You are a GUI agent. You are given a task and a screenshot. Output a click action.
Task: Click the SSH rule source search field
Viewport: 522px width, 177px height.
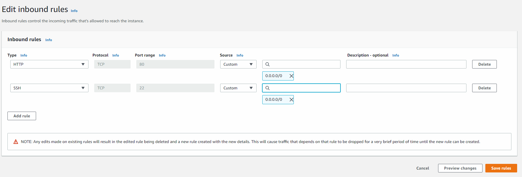304,88
